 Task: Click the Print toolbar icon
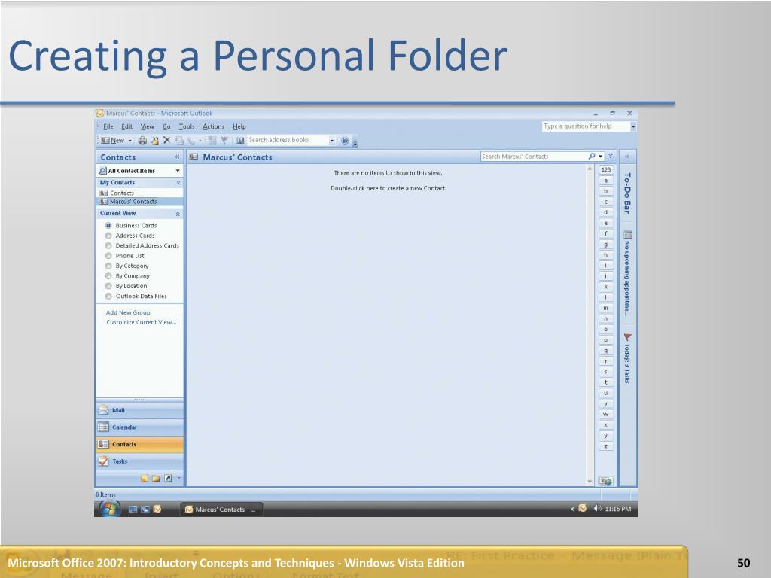142,141
